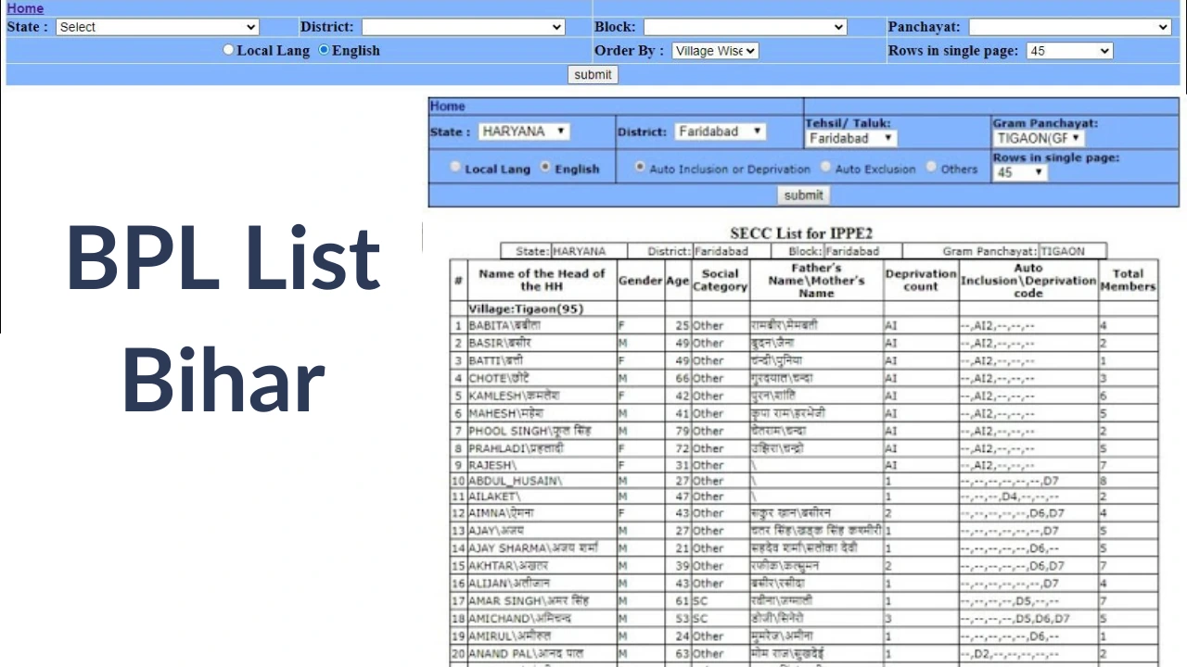Image resolution: width=1187 pixels, height=667 pixels.
Task: Open the HARYANA state dropdown
Action: [524, 132]
